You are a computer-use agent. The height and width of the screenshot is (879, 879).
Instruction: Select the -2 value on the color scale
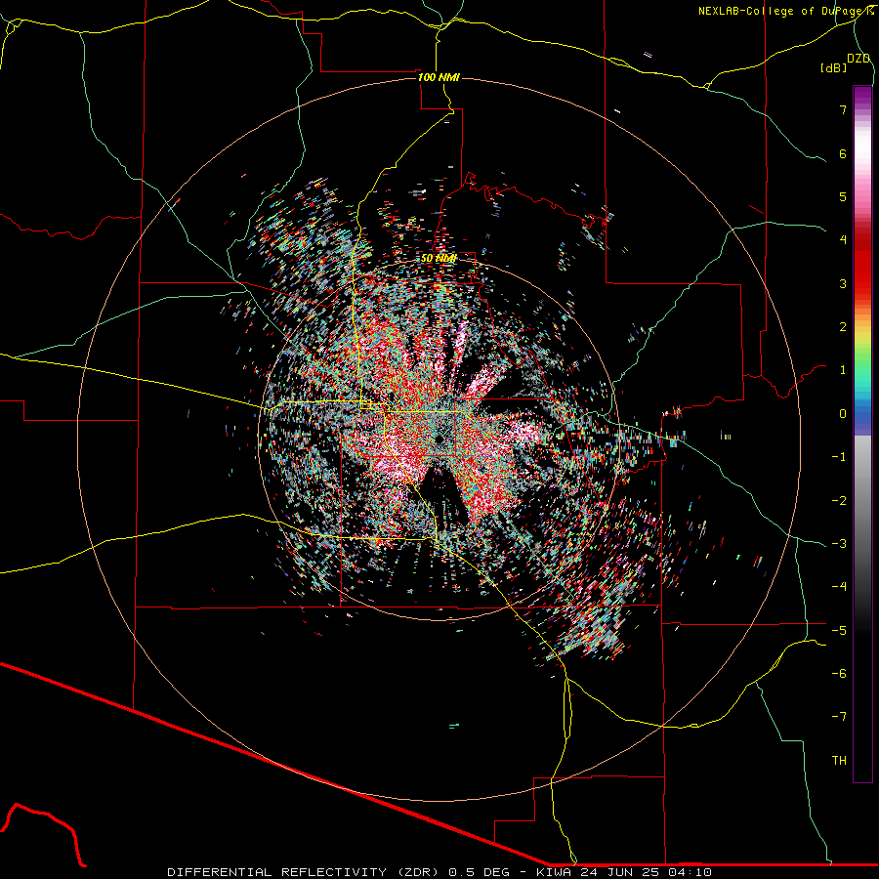point(839,500)
